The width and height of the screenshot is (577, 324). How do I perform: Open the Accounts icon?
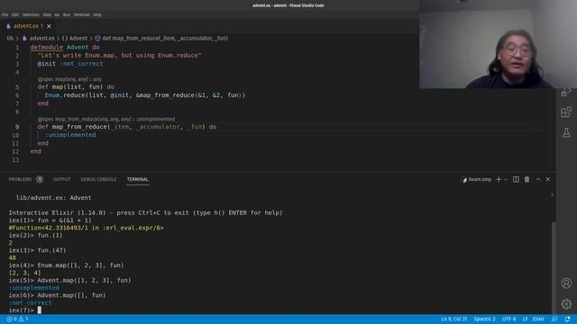[x=566, y=283]
